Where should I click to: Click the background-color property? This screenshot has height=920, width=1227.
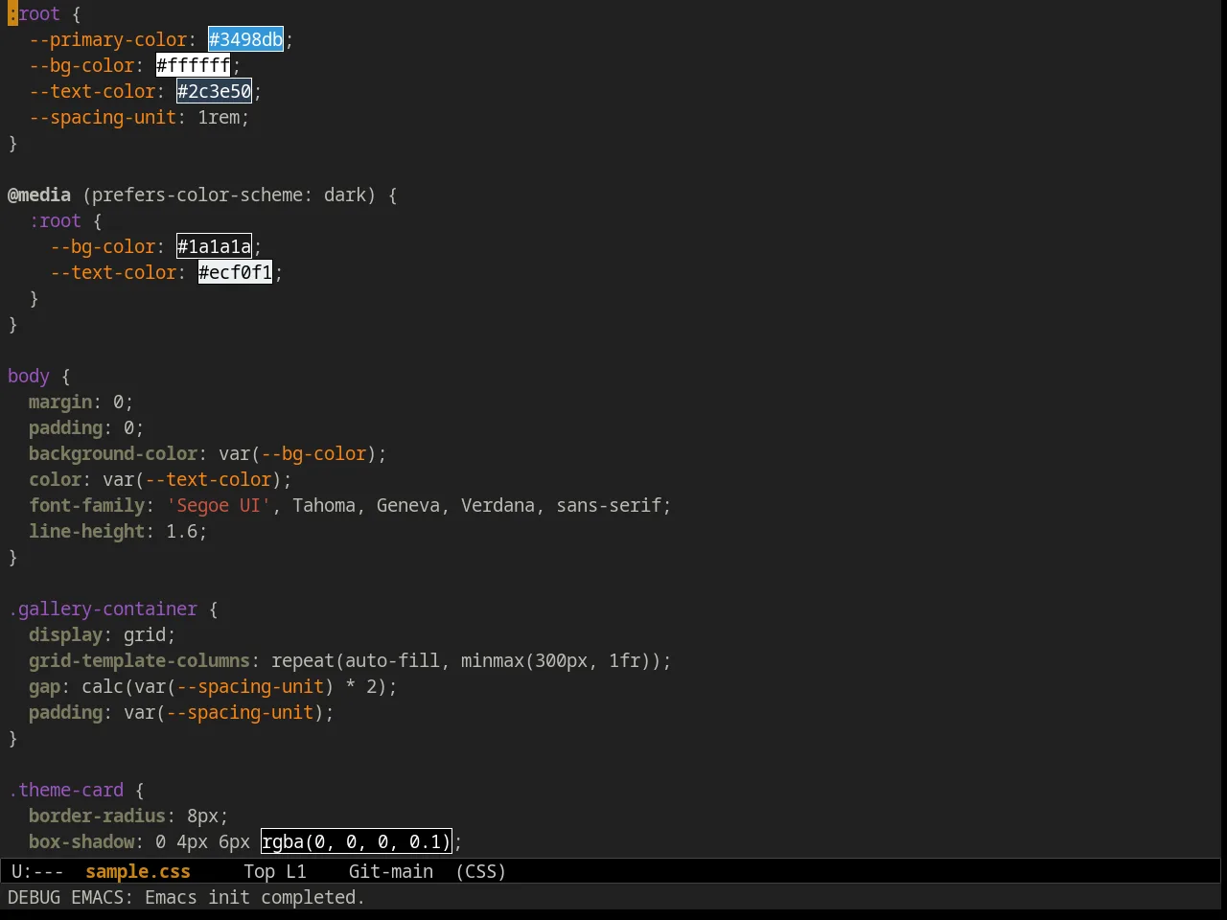click(113, 453)
